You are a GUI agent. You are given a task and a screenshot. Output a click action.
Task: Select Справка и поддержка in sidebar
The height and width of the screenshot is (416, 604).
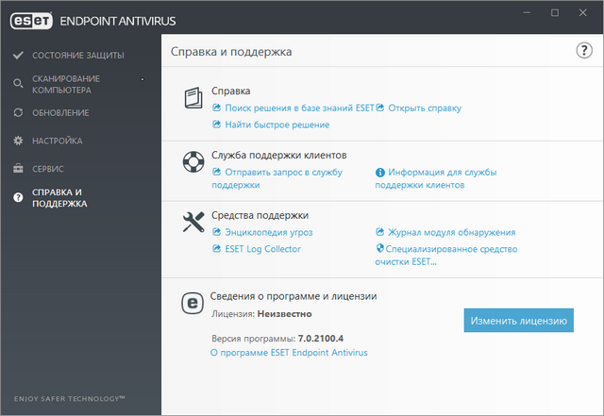[59, 197]
